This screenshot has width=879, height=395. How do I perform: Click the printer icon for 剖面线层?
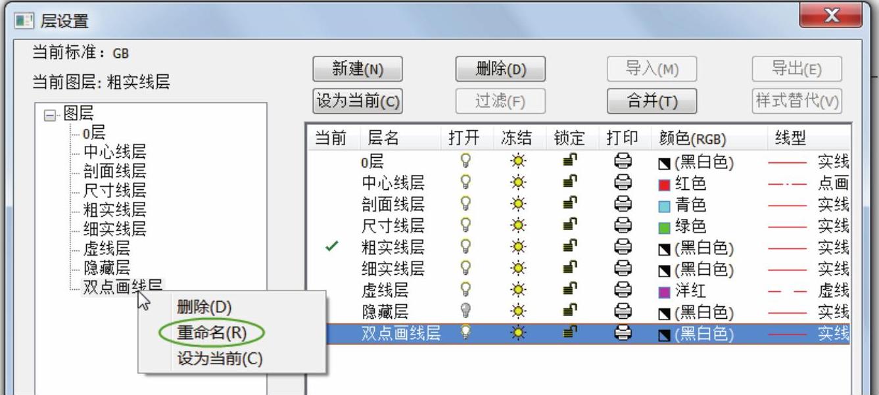623,204
